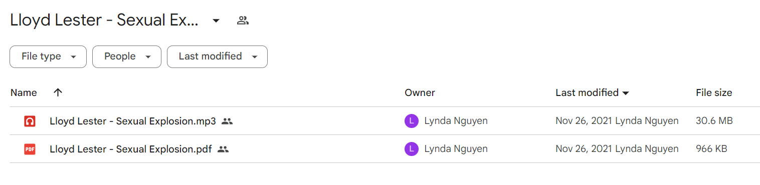The image size is (760, 185).
Task: Click the sort direction arrow beside Name
Action: 58,92
